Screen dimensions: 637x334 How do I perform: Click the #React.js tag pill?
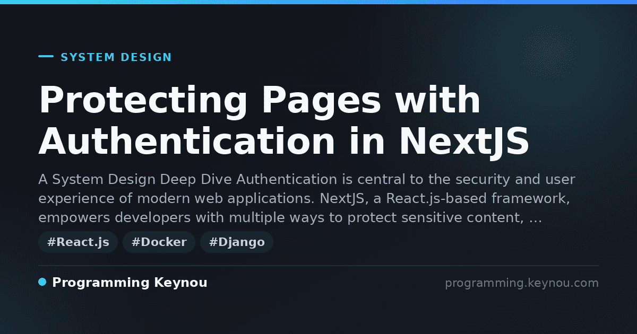tap(78, 242)
